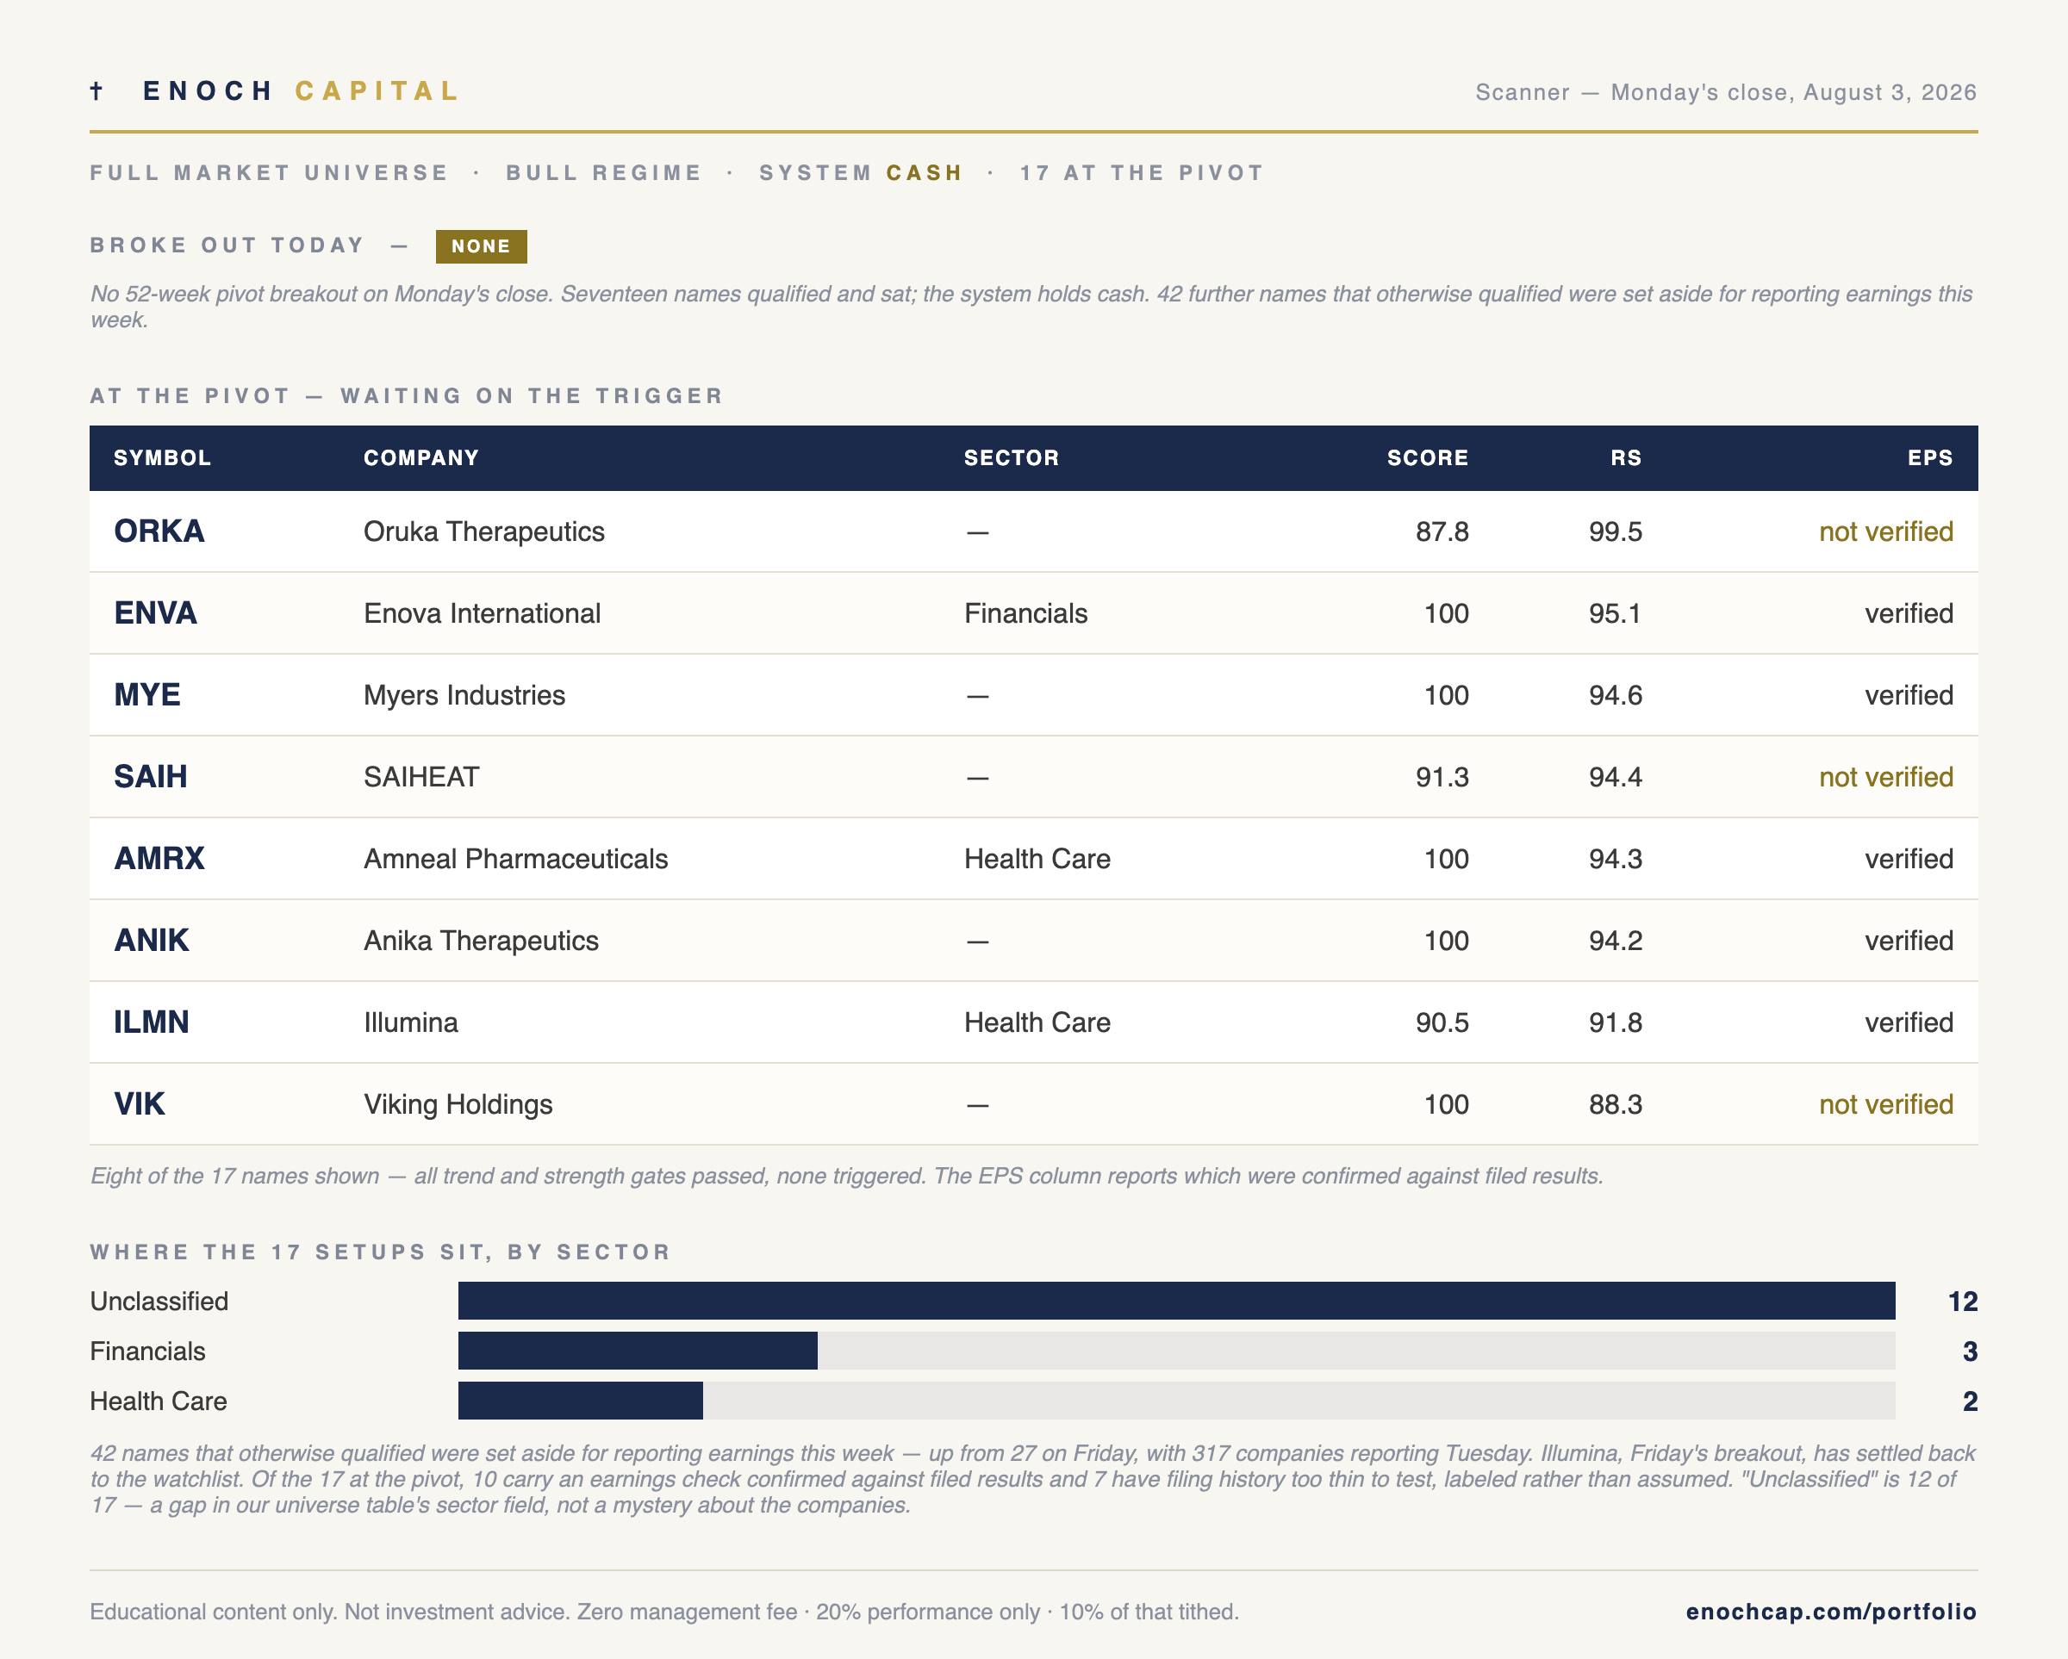Select the ORKA ticker symbol
This screenshot has width=2068, height=1659.
coord(159,531)
